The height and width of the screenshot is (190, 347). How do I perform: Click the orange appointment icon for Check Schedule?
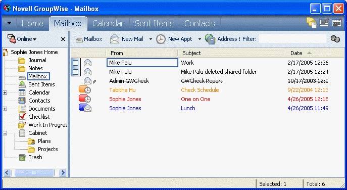(x=85, y=89)
